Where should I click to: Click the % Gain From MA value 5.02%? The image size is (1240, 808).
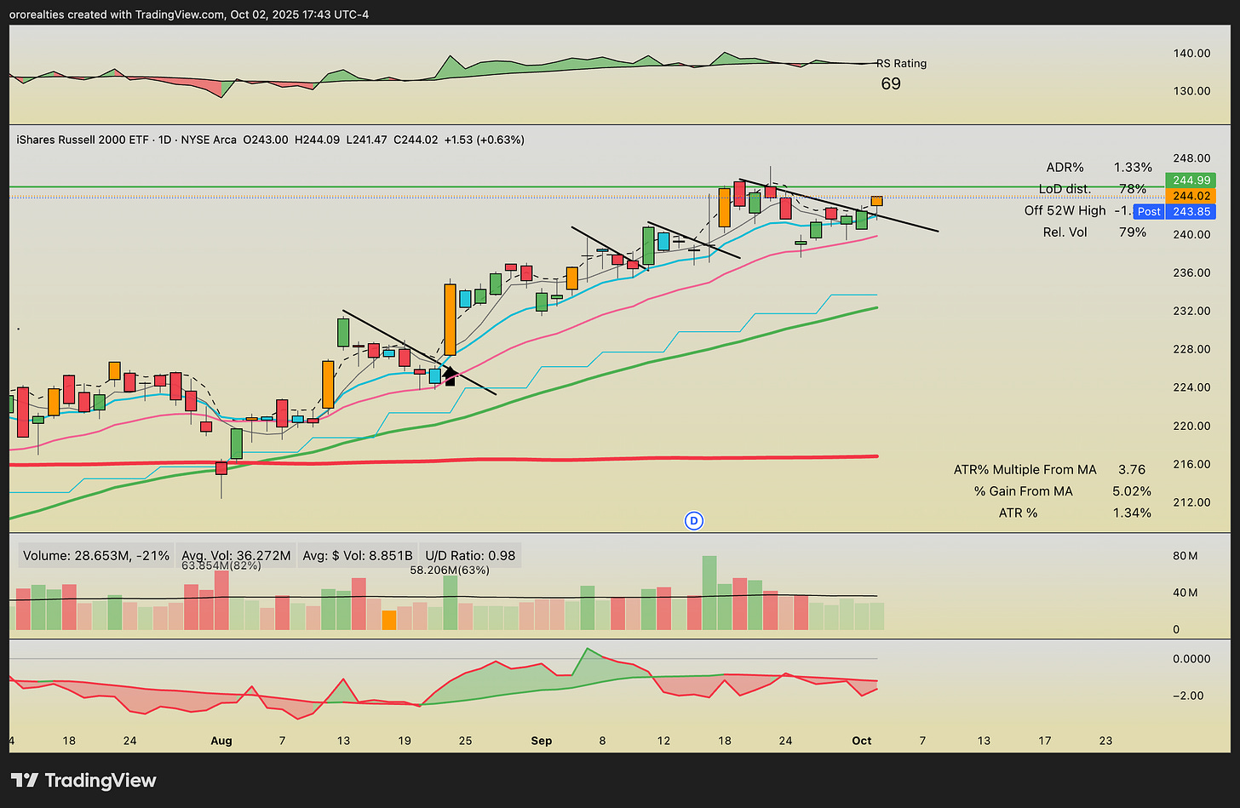point(1133,491)
